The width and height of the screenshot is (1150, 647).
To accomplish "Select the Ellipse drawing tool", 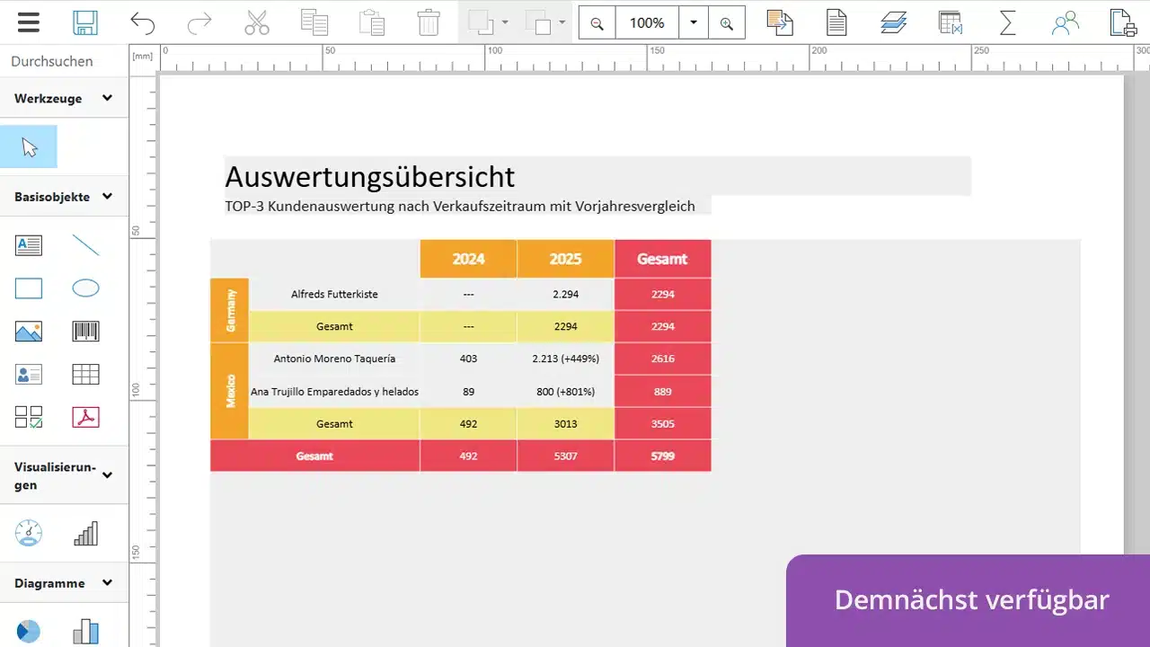I will pos(85,288).
